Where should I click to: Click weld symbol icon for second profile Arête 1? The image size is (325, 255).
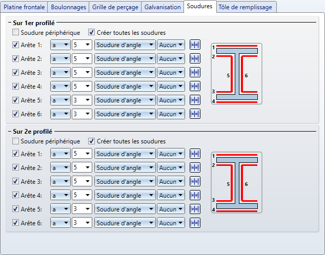click(x=195, y=154)
